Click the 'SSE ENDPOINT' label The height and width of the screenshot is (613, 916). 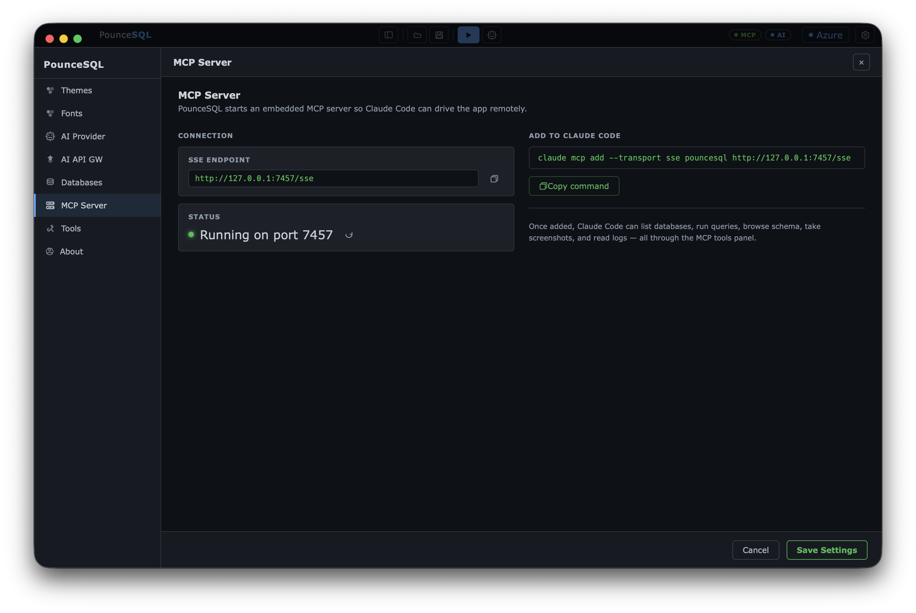coord(219,160)
